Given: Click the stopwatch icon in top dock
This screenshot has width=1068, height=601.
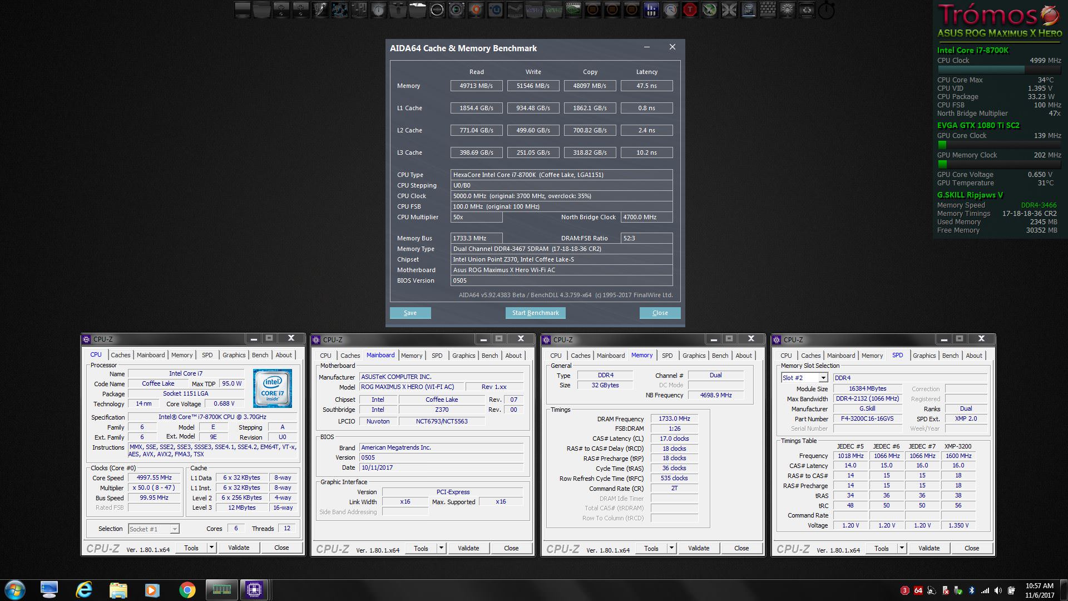Looking at the screenshot, I should click(827, 10).
